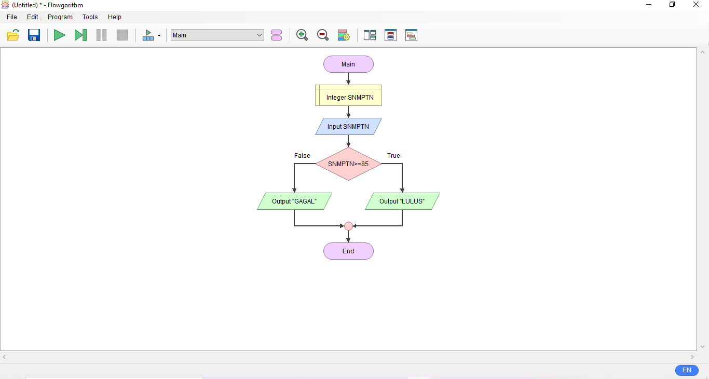Open the zoom in tool

point(302,35)
